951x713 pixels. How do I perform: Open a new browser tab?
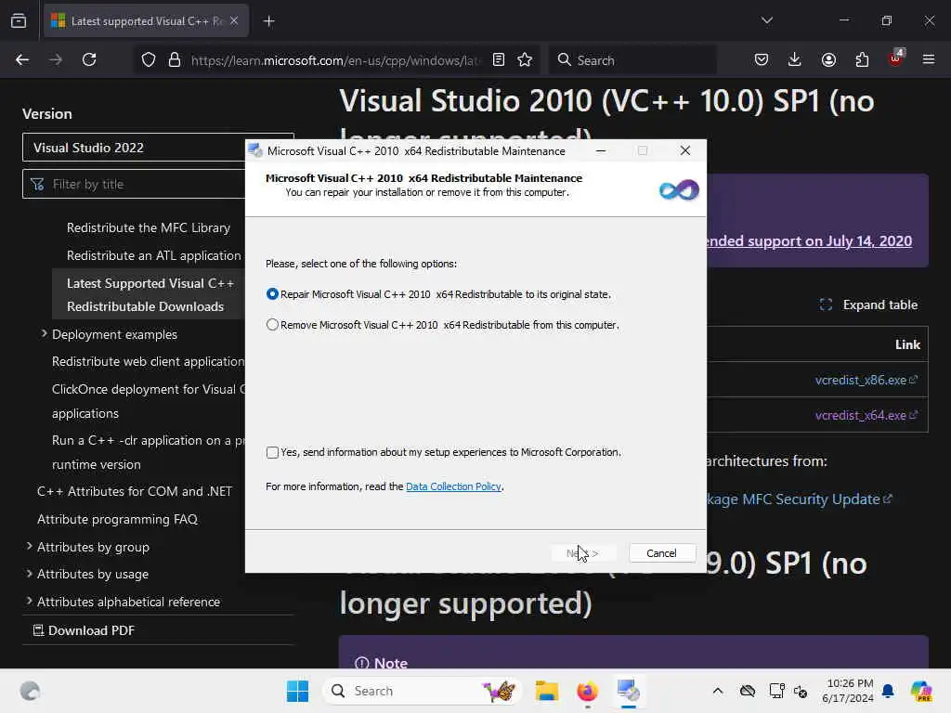268,21
